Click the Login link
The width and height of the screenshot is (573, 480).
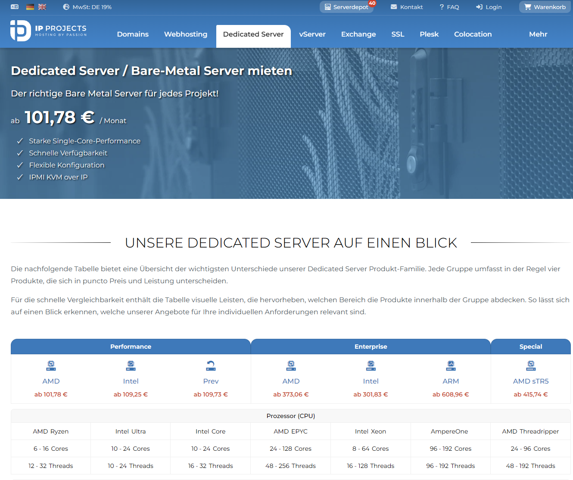point(489,7)
